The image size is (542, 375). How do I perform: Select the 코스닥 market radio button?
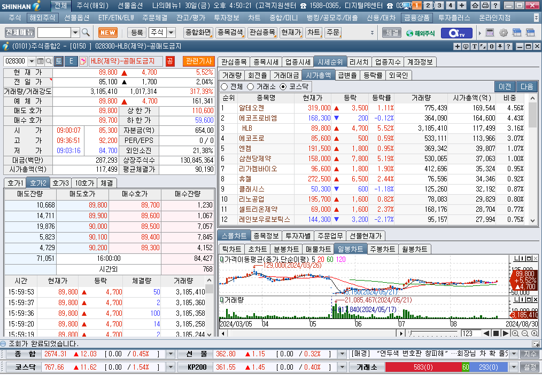click(x=283, y=86)
